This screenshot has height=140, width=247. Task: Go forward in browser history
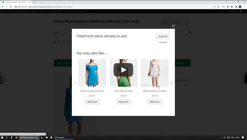7,7
